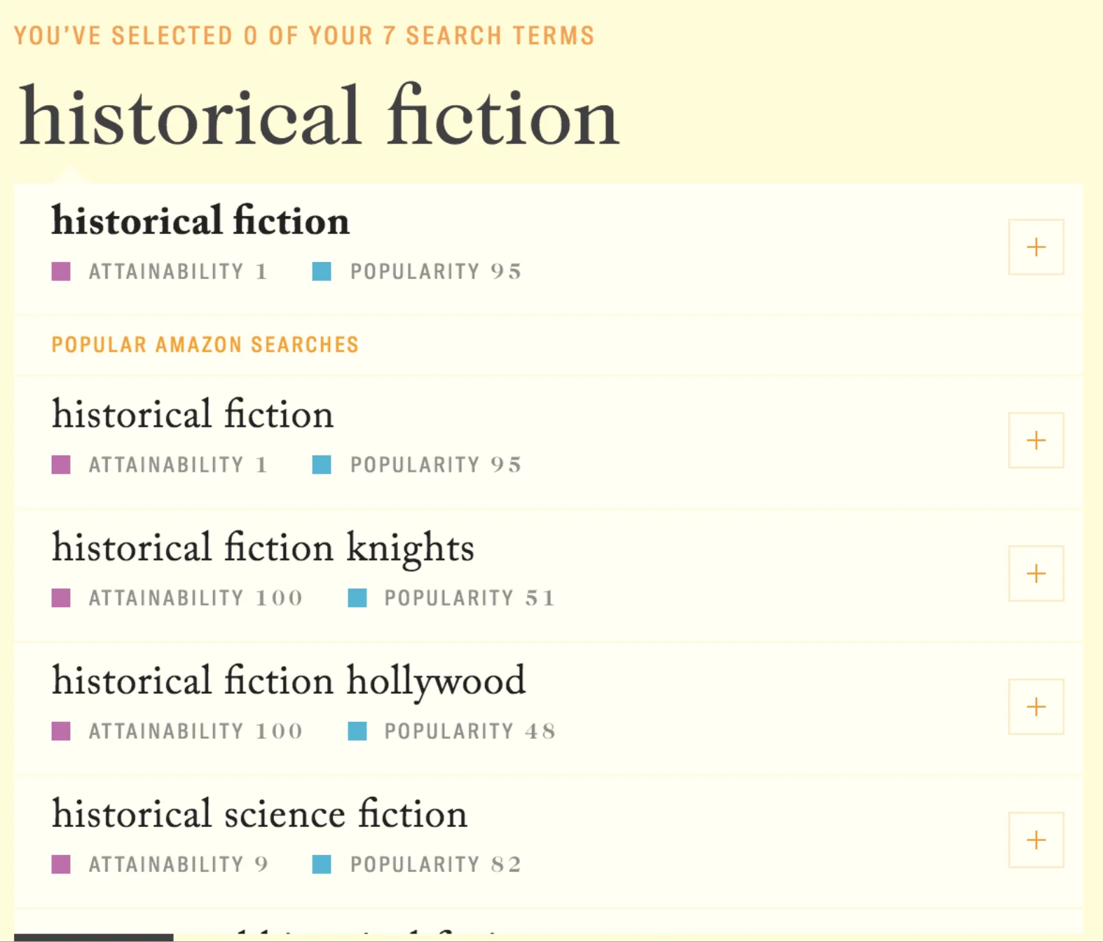1103x942 pixels.
Task: Click the 'Popular Amazon Searches' section heading
Action: pyautogui.click(x=205, y=345)
